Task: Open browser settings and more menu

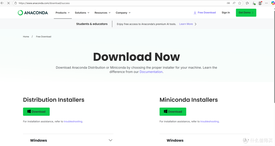Action: pyautogui.click(x=266, y=3)
